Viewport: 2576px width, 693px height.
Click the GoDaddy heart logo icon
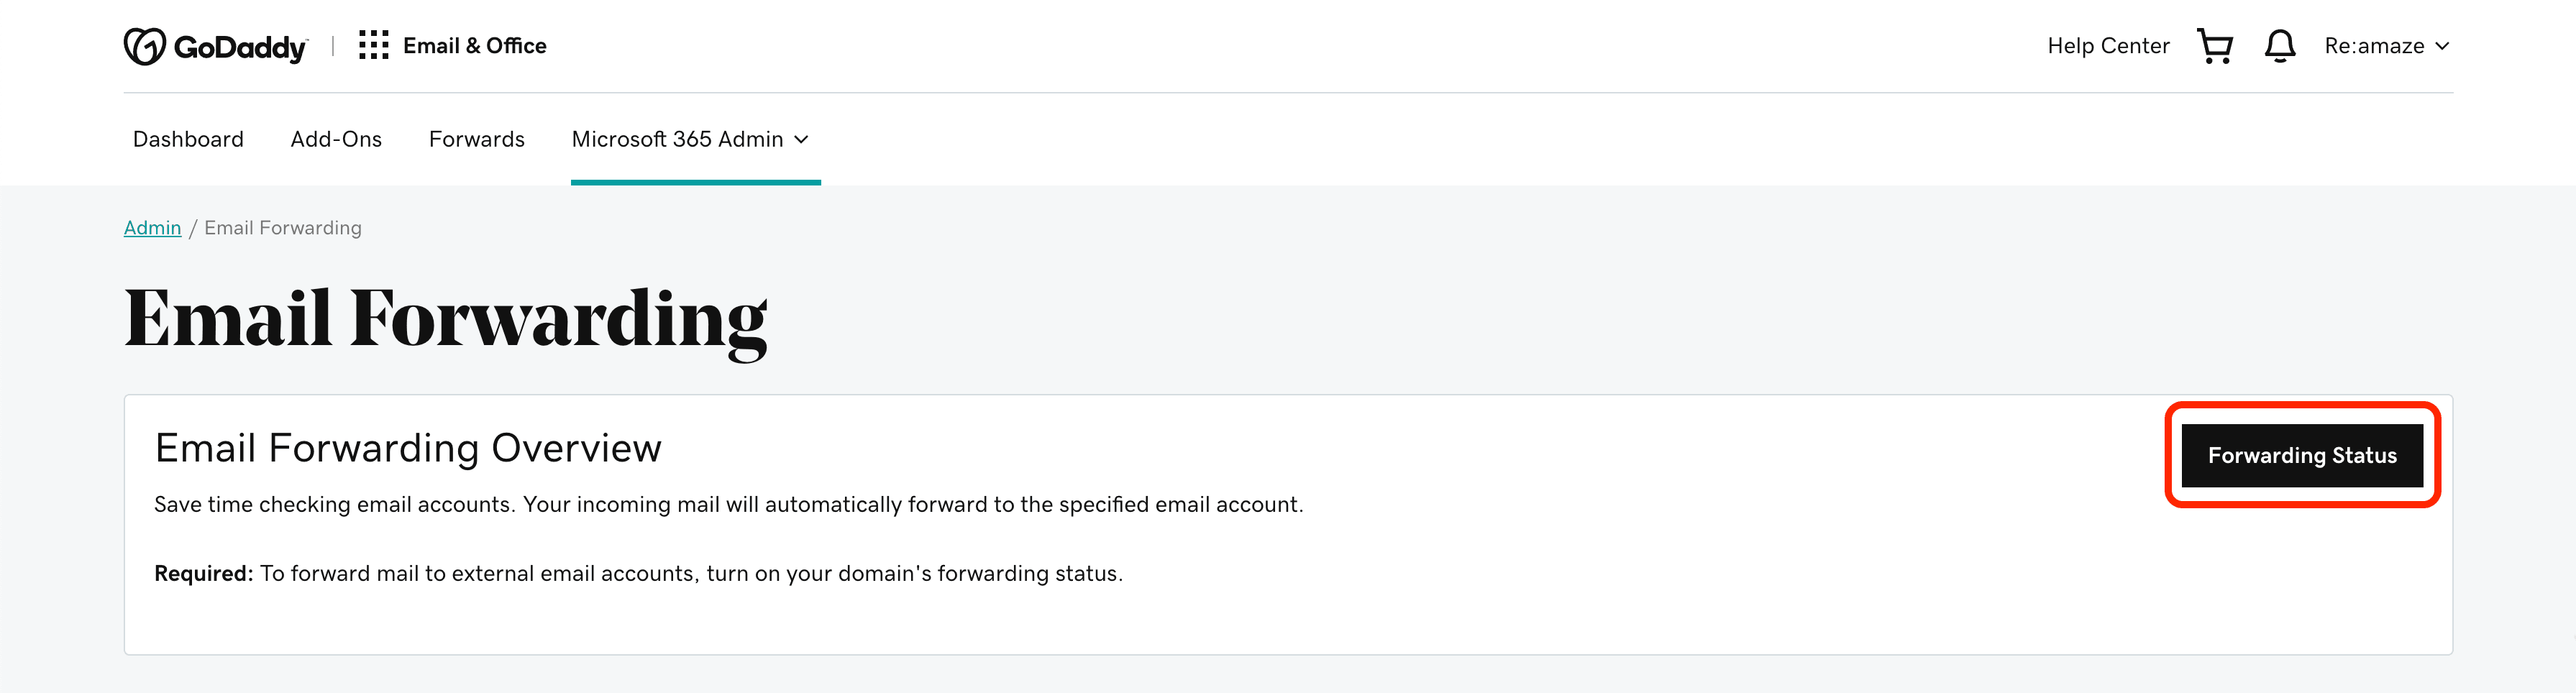point(144,46)
